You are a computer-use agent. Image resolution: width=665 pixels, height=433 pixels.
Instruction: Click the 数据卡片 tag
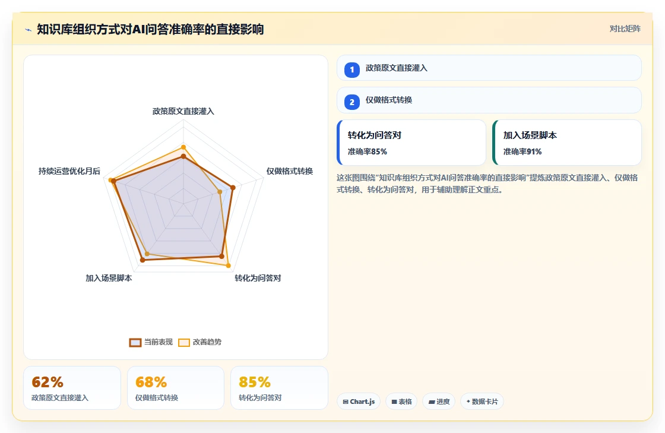(482, 402)
